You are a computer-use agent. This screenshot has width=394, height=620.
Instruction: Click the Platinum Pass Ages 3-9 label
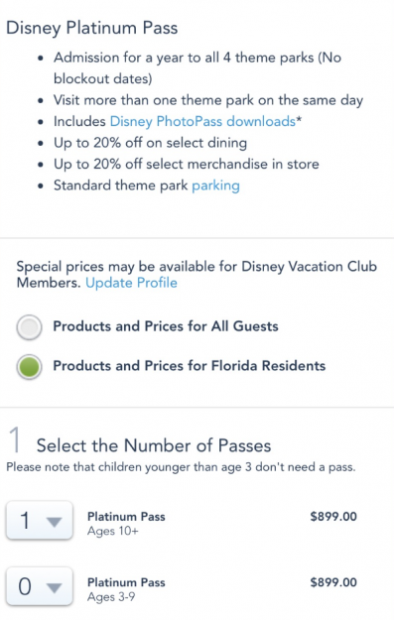coord(126,589)
